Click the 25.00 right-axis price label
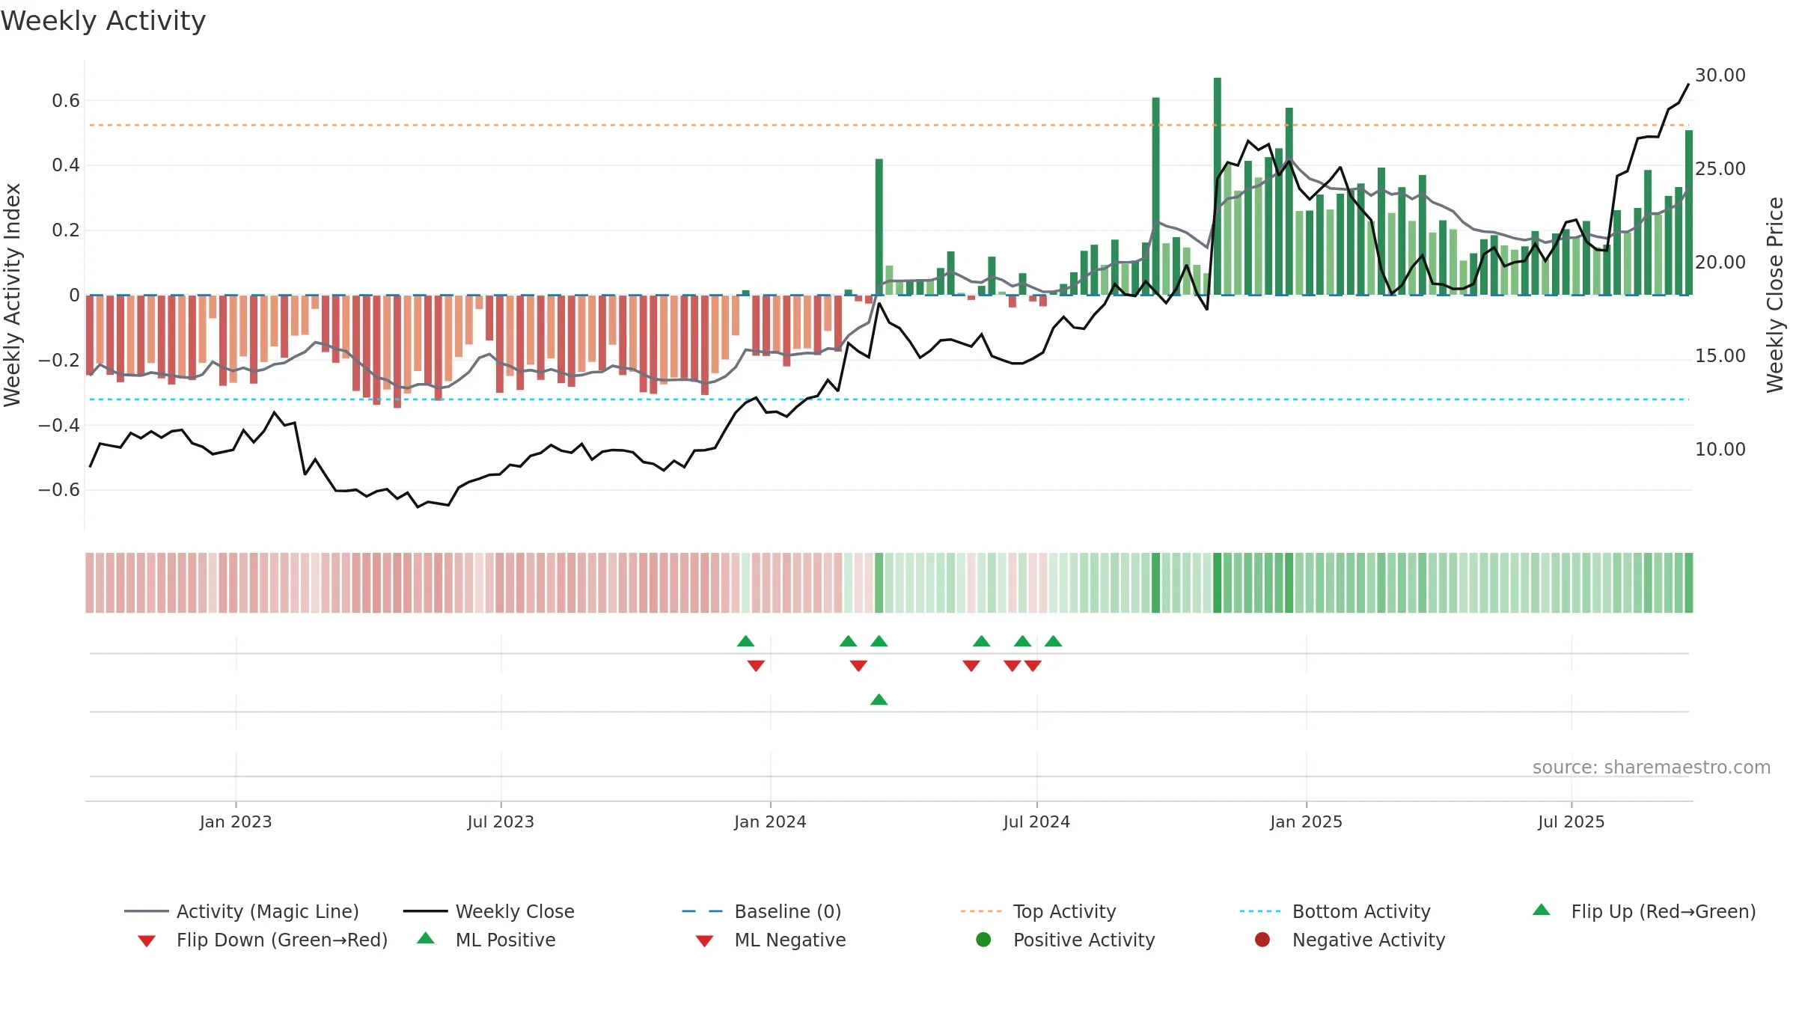The height and width of the screenshot is (1010, 1796). click(x=1720, y=169)
